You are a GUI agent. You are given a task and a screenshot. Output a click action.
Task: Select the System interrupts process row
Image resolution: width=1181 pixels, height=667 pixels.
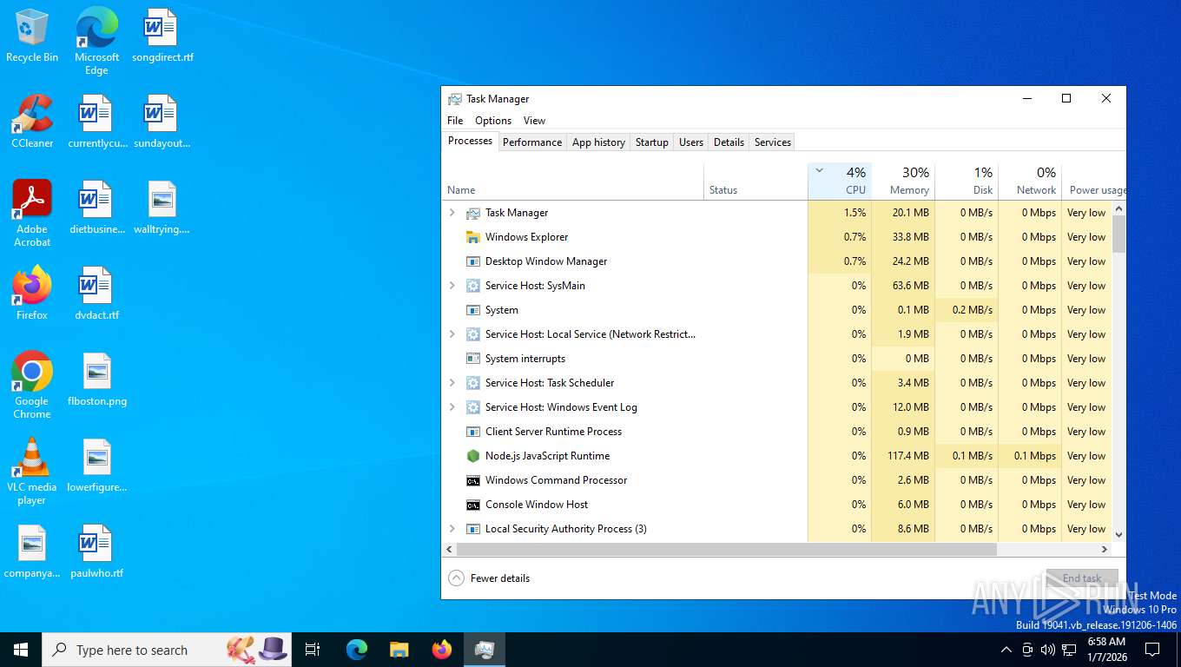point(777,359)
